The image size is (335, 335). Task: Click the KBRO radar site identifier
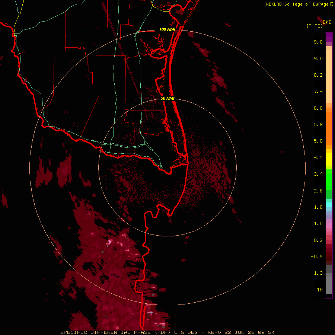(x=214, y=332)
